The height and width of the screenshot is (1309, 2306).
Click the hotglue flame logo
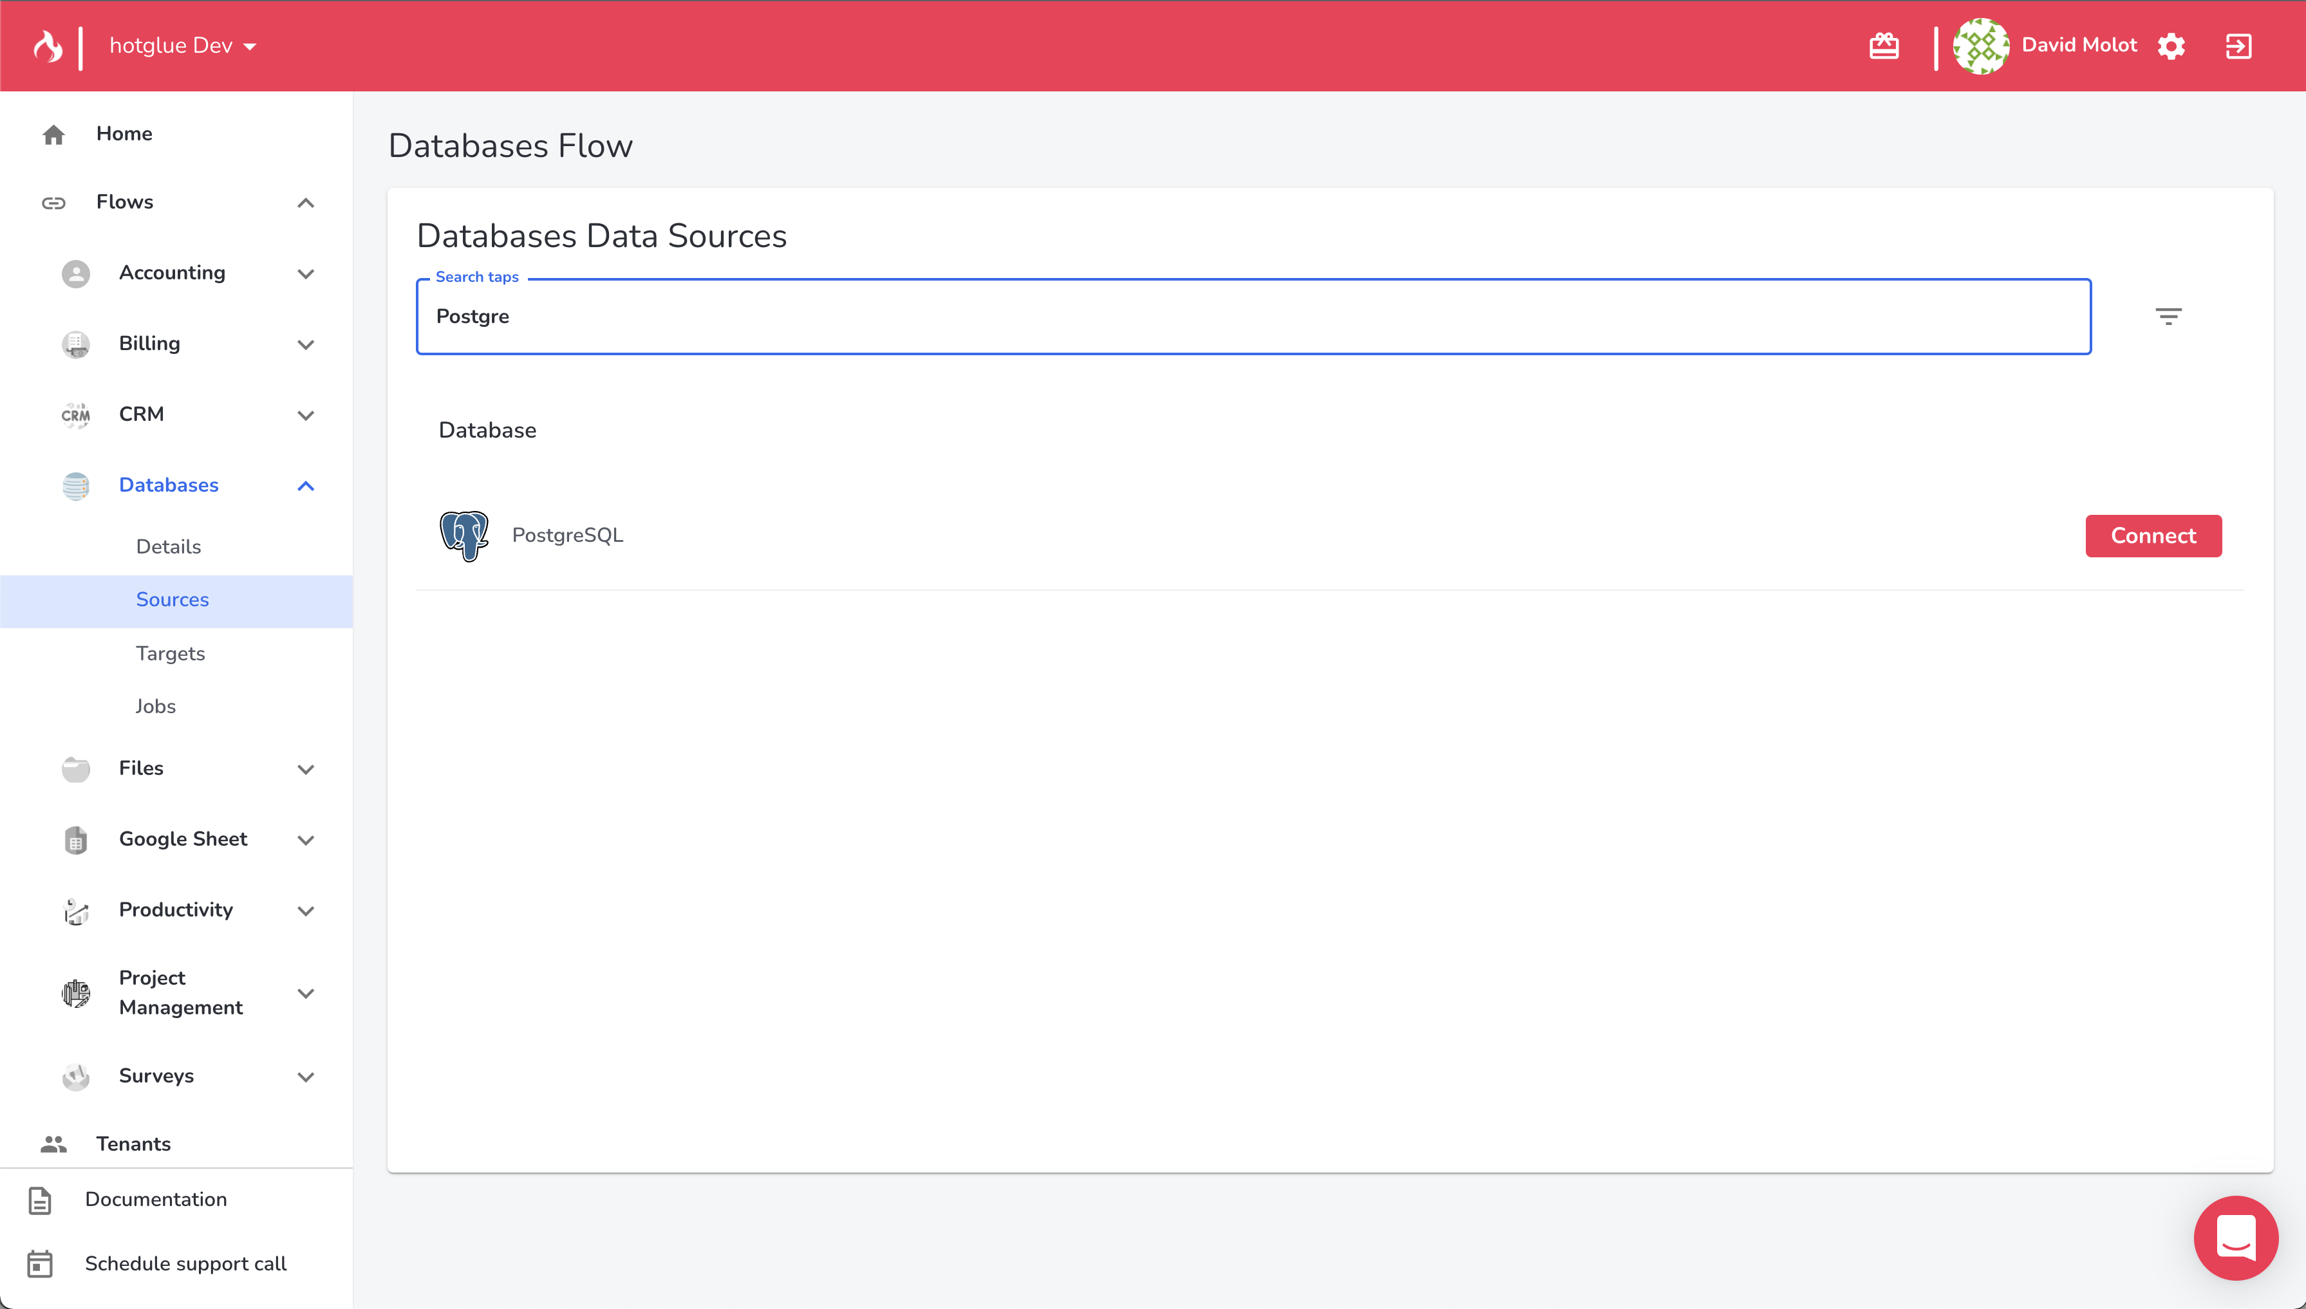click(48, 46)
